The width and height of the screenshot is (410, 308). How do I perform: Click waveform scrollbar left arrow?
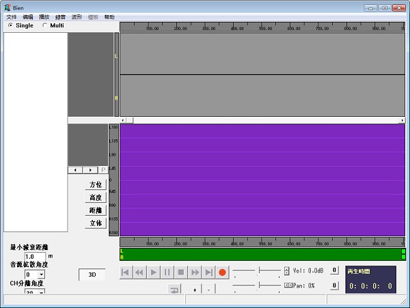(x=123, y=120)
